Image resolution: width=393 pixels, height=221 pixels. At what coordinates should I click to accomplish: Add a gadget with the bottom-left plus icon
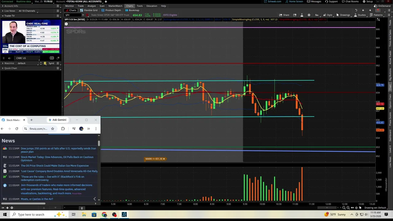tap(7, 208)
